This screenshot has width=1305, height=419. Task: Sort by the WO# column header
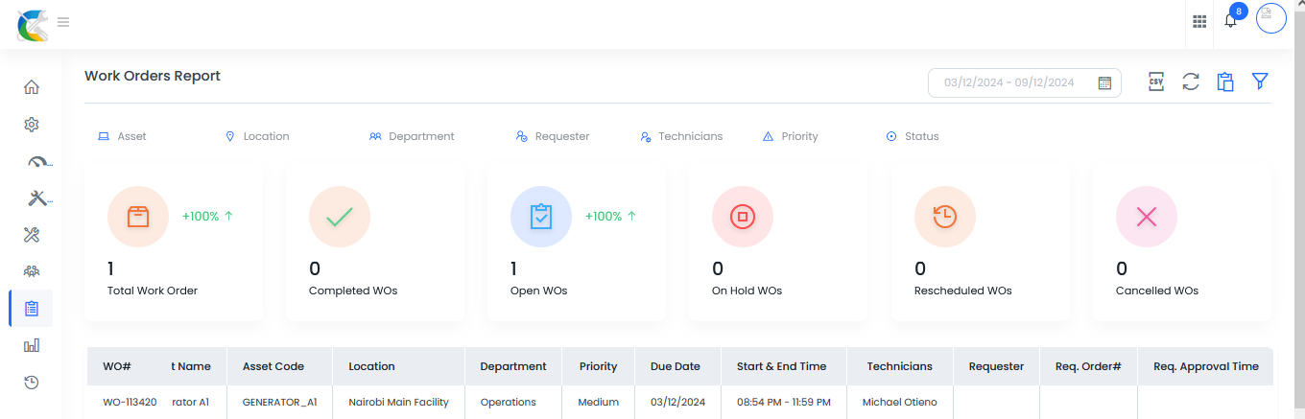click(117, 366)
